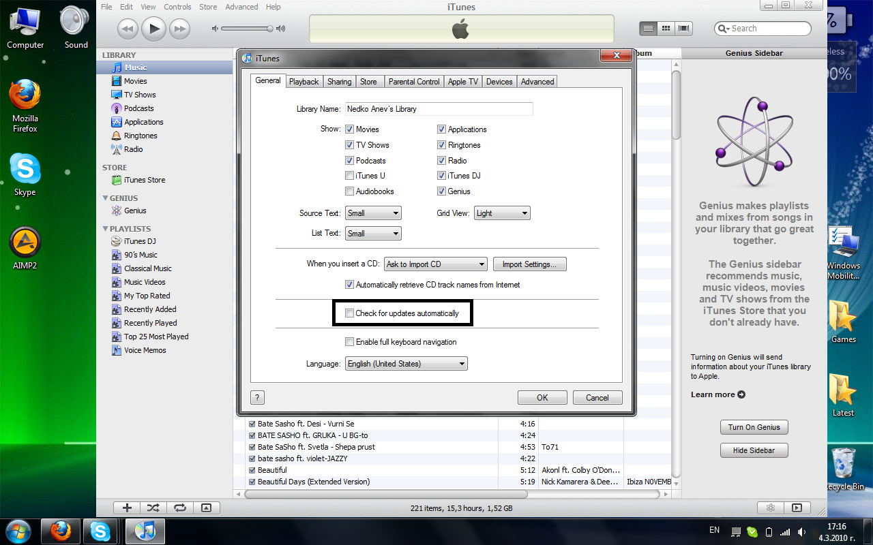This screenshot has height=545, width=873.
Task: Click the add playlist plus button
Action: [127, 508]
